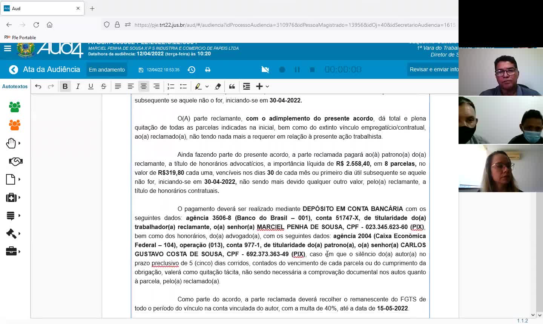Viewport: 543px width, 324px height.
Task: Expand the raised hand autotext menu
Action: click(13, 143)
